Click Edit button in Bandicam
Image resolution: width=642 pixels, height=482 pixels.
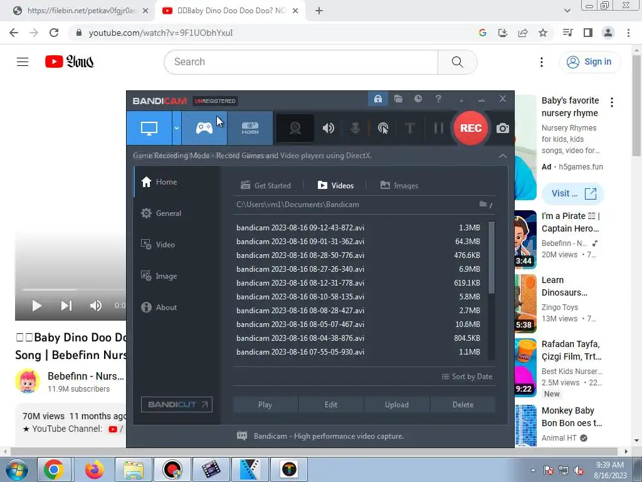pyautogui.click(x=331, y=405)
